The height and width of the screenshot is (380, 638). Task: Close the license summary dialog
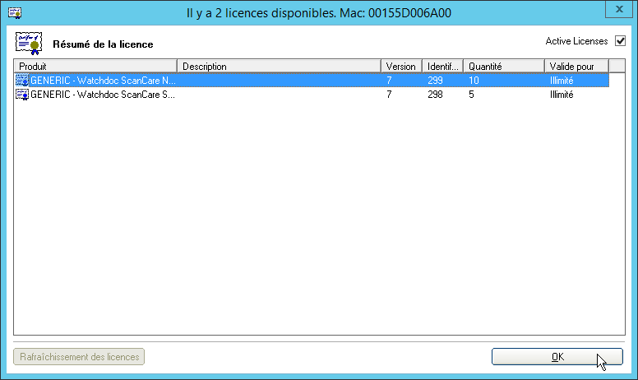(619, 9)
